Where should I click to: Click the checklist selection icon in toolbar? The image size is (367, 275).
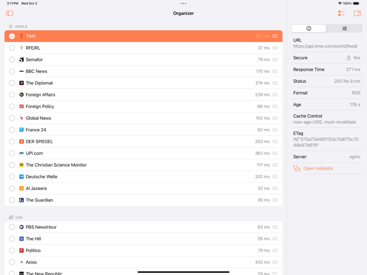click(341, 13)
